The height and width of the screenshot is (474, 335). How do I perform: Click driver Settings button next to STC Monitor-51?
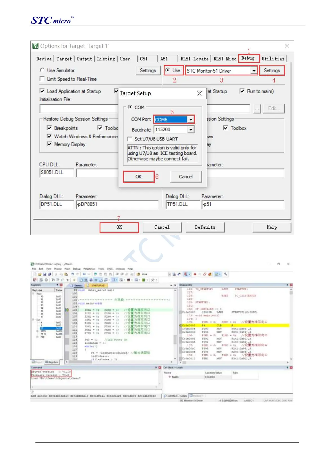[272, 70]
